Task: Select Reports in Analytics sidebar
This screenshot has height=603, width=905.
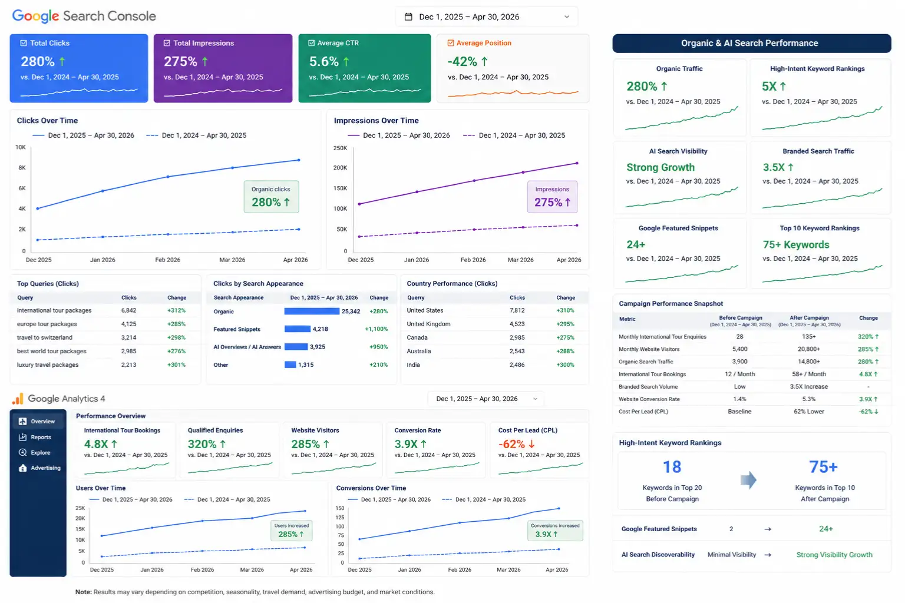Action: (x=38, y=438)
